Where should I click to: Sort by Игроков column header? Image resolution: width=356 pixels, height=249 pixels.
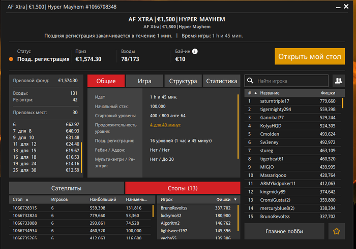coord(60,199)
